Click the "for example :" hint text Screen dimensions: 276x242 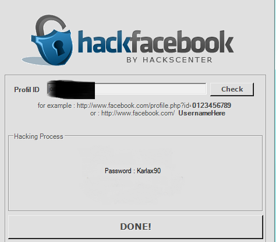coord(55,106)
